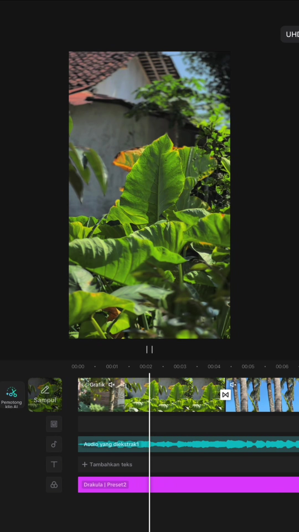This screenshot has height=532, width=299.
Task: Select the palm tree video clip
Action: click(262, 395)
